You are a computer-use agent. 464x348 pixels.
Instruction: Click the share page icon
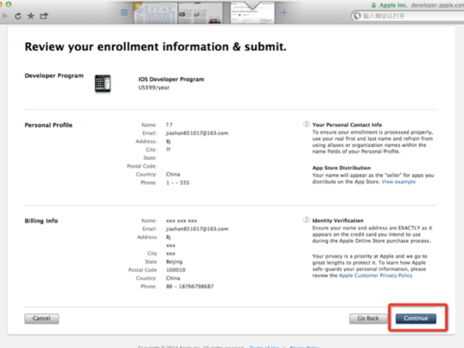[44, 15]
